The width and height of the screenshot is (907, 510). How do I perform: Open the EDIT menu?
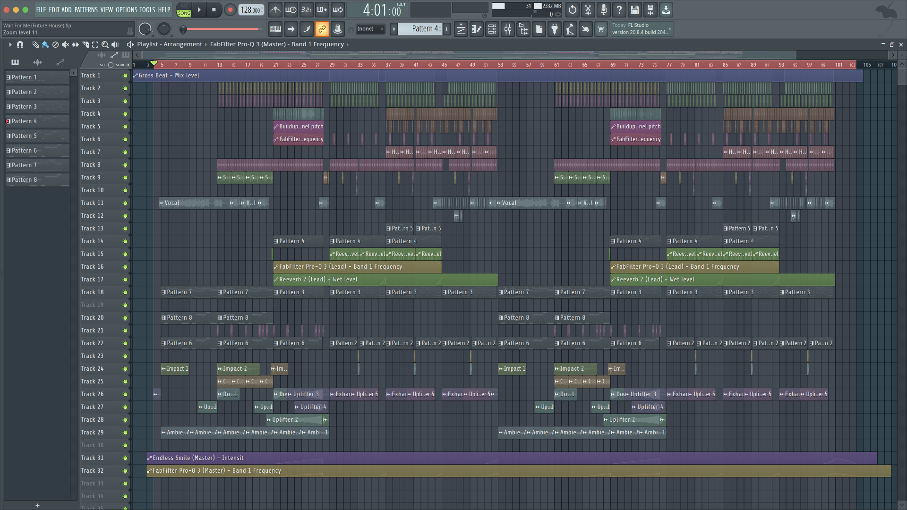[x=54, y=9]
